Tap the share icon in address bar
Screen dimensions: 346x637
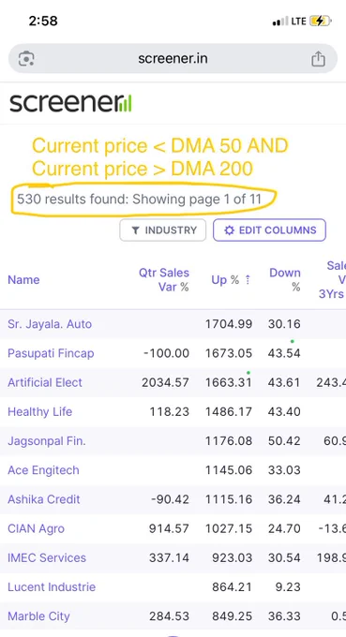tap(318, 59)
